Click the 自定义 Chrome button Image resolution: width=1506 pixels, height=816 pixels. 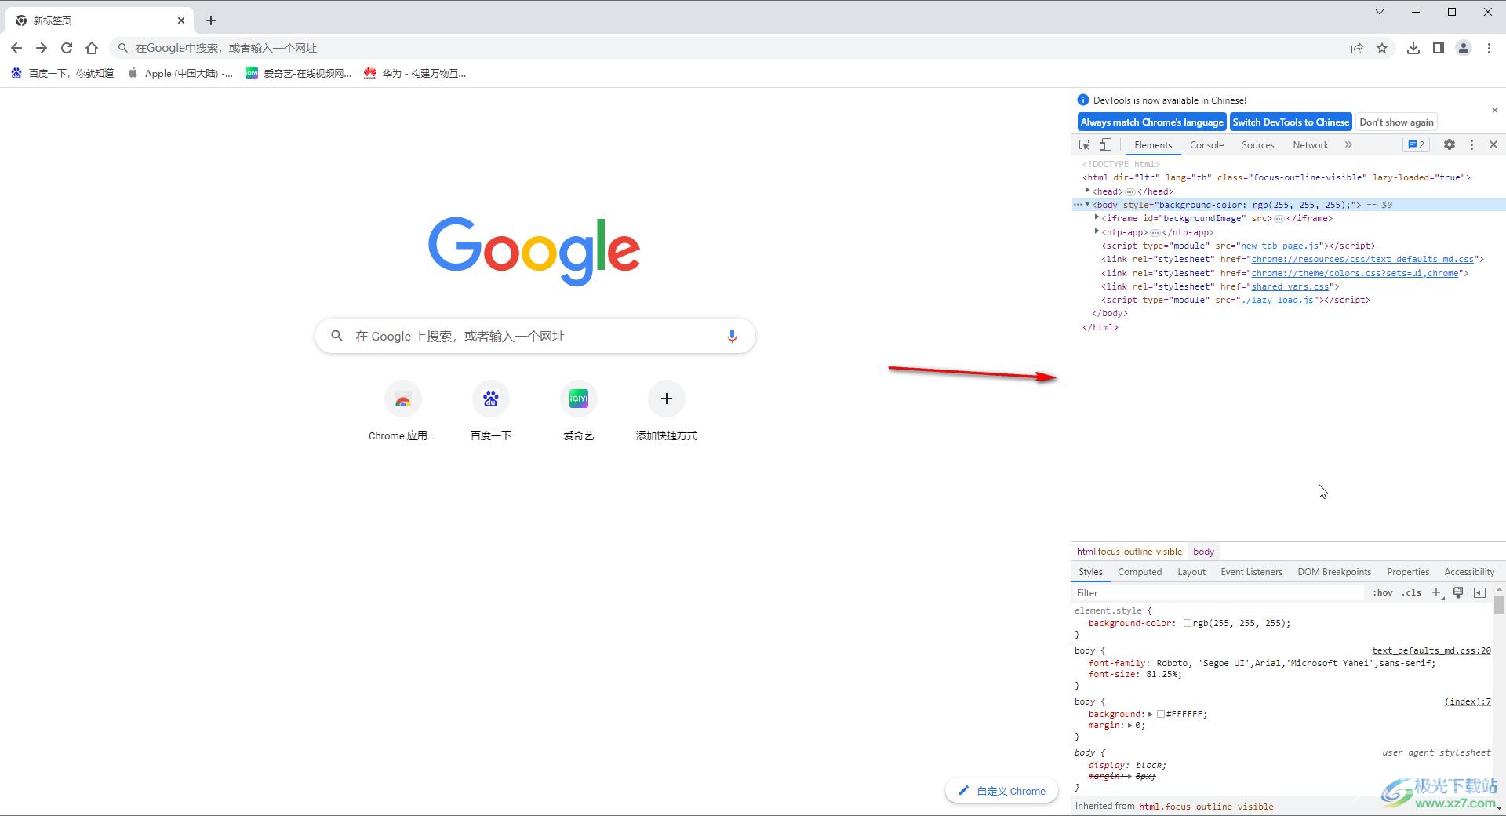[x=1002, y=791]
